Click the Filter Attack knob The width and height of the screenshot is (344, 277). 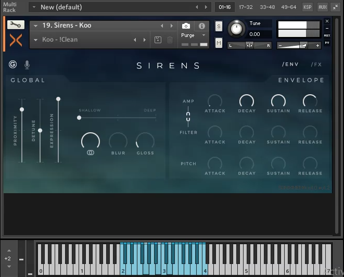coord(215,133)
